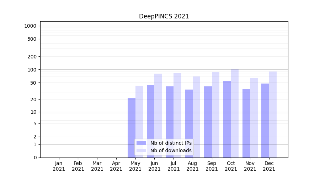Select the 100 y-axis tick label
The height and width of the screenshot is (177, 320).
(x=32, y=70)
